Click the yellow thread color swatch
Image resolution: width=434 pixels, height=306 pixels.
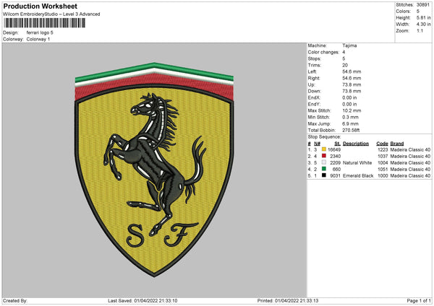tap(324, 149)
